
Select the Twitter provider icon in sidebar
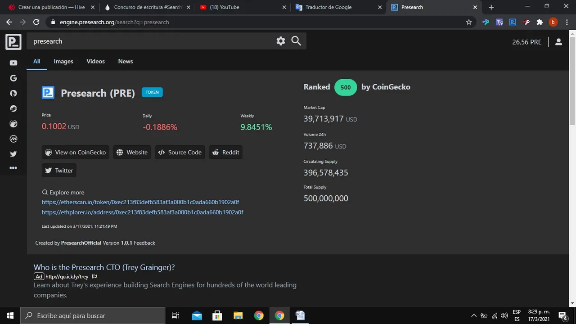[x=13, y=154]
